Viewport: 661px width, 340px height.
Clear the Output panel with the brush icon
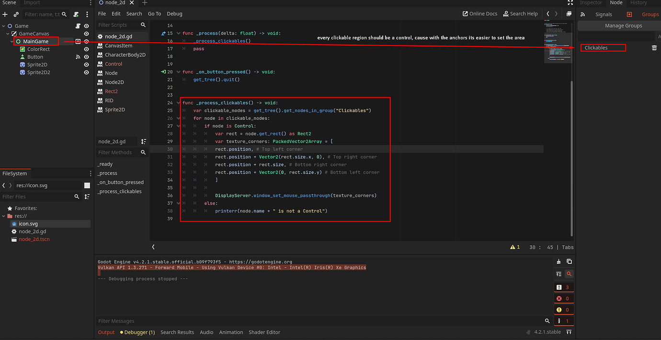tap(558, 262)
